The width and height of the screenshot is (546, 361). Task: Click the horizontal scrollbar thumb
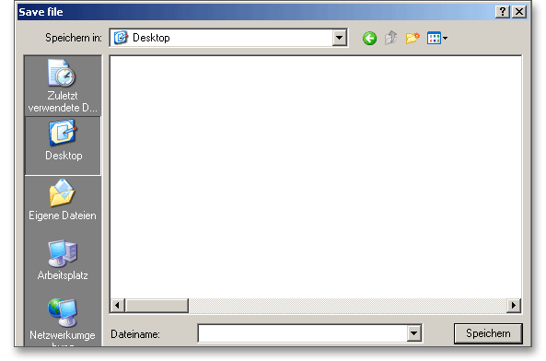click(157, 306)
